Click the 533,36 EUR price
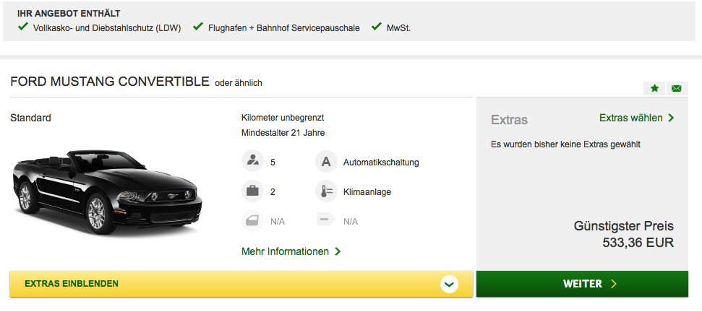The width and height of the screenshot is (702, 312). pyautogui.click(x=638, y=243)
